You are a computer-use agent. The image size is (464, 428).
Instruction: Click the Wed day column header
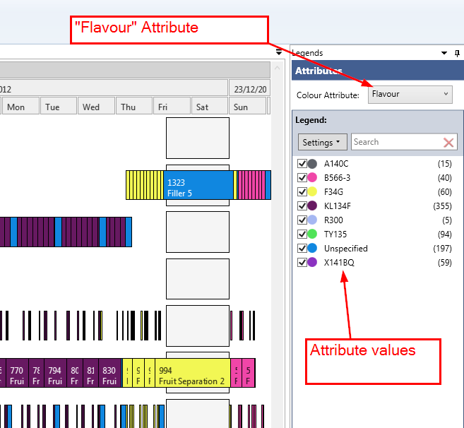95,107
